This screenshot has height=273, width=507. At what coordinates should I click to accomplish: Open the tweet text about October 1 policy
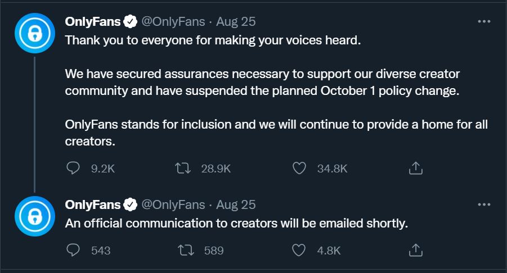pos(262,90)
